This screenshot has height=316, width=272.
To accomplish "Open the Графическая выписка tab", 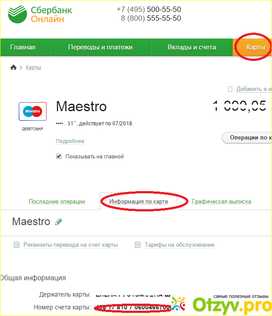I will pyautogui.click(x=222, y=202).
